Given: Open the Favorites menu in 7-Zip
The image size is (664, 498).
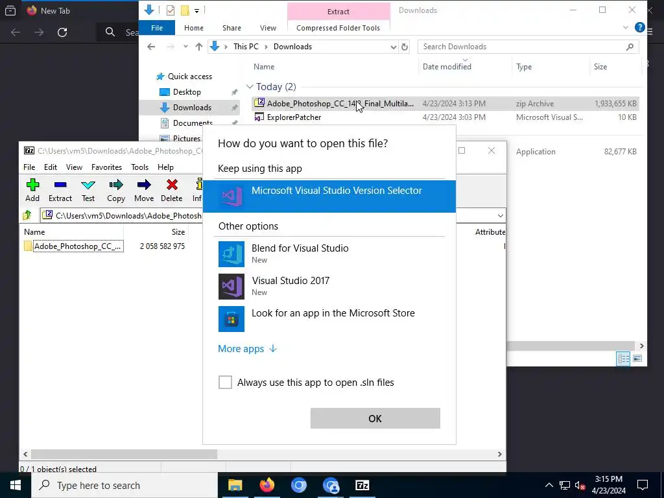Looking at the screenshot, I should (x=106, y=167).
